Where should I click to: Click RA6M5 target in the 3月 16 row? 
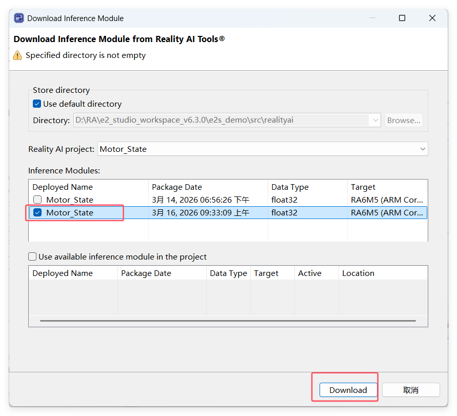(x=387, y=212)
